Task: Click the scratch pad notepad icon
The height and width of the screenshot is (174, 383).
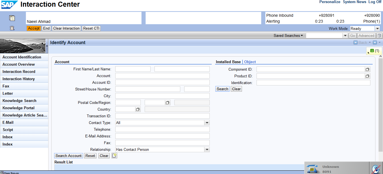Action: click(x=12, y=18)
